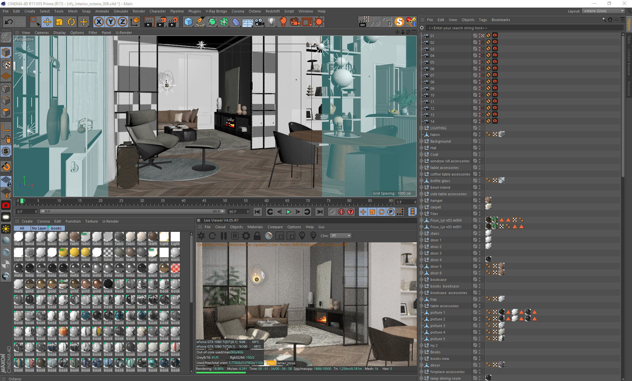Select the books material layer tab
The image size is (632, 381).
pyautogui.click(x=56, y=228)
